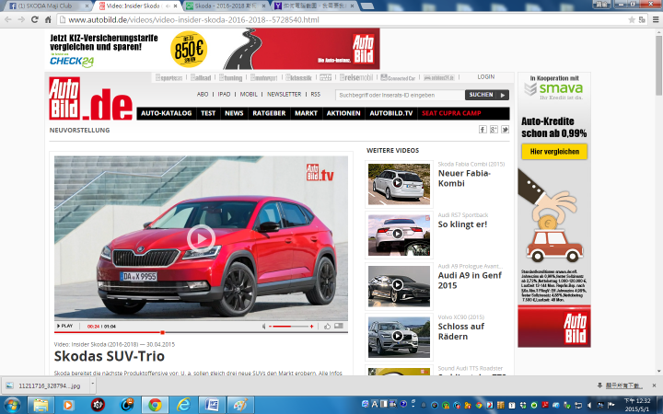
Task: Open the ABO link
Action: 203,94
